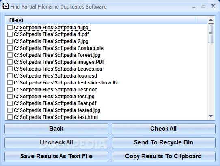Select the row text Softpedia 1.jpg
The height and width of the screenshot is (166, 220).
tap(51, 28)
